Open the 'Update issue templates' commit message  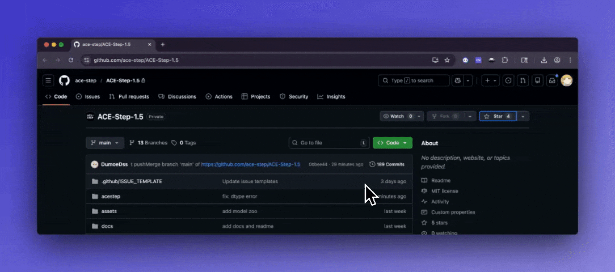click(x=250, y=181)
